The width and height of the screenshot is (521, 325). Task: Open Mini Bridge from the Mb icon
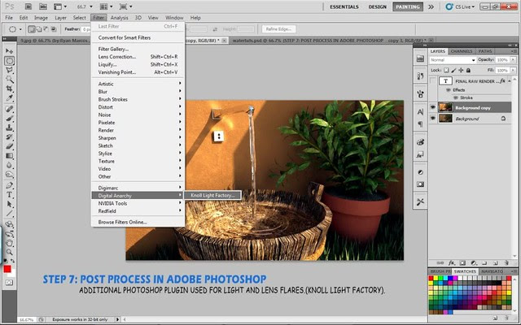click(43, 6)
